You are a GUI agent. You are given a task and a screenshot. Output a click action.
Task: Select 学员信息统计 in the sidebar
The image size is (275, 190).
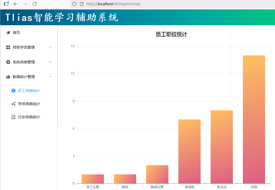tap(29, 104)
